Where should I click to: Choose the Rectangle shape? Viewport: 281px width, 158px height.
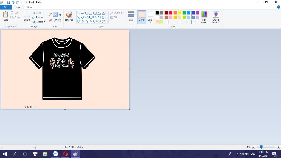coord(91,13)
